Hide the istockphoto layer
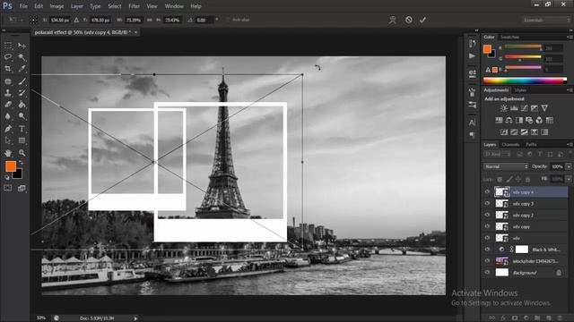This screenshot has height=322, width=574. [487, 260]
